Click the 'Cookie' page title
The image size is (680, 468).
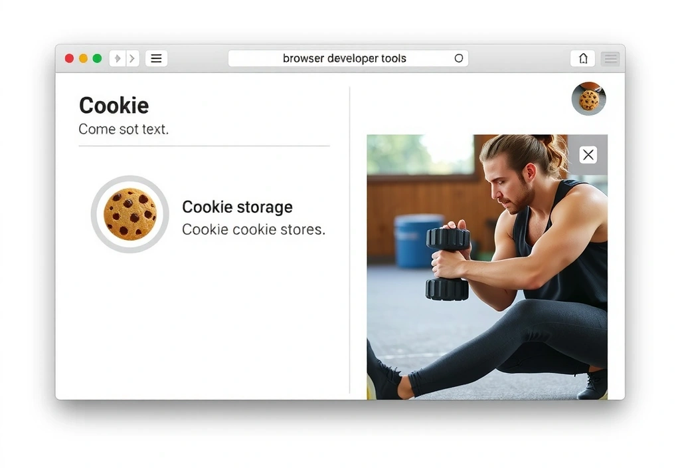tap(114, 106)
